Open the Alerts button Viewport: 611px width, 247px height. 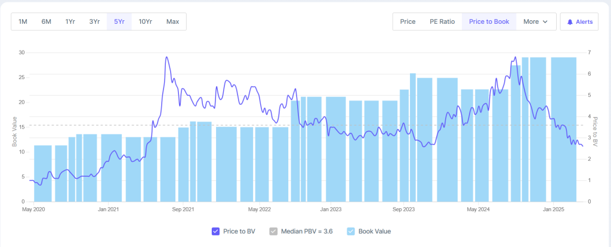tap(579, 22)
